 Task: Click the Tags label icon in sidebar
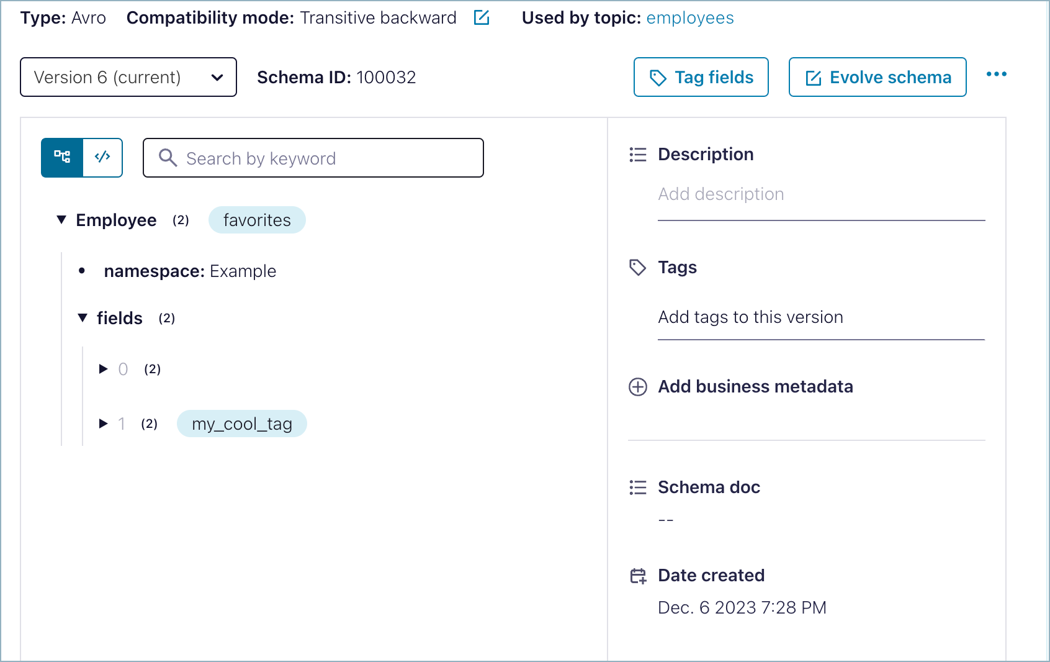[x=638, y=268]
